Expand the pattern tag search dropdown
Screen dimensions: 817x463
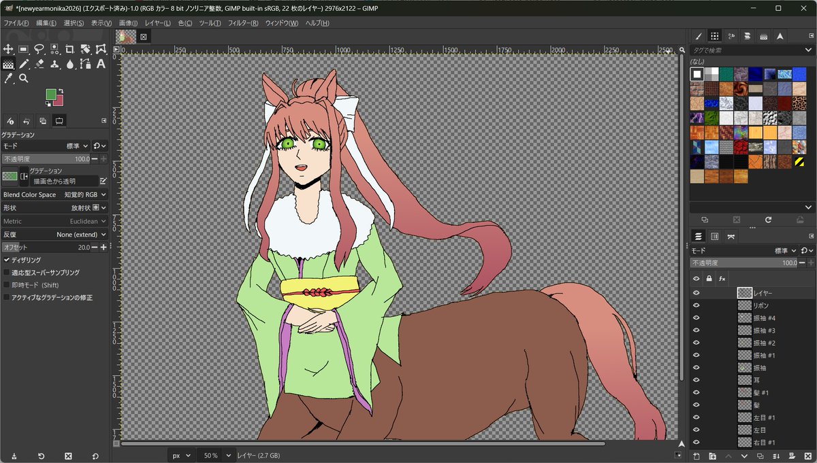(x=808, y=50)
